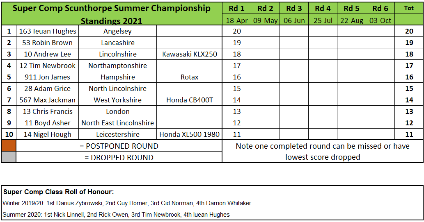
Task: Click the Super Comp Class Roll of Honour heading
Action: coord(58,192)
